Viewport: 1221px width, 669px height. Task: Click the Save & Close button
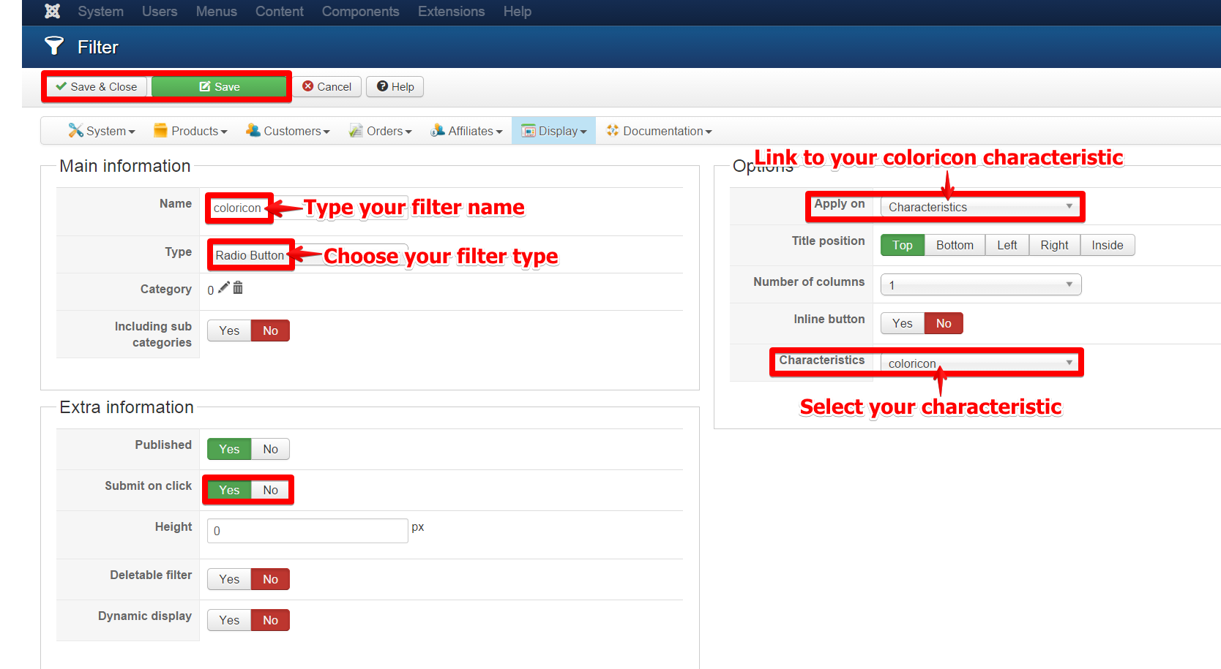97,86
